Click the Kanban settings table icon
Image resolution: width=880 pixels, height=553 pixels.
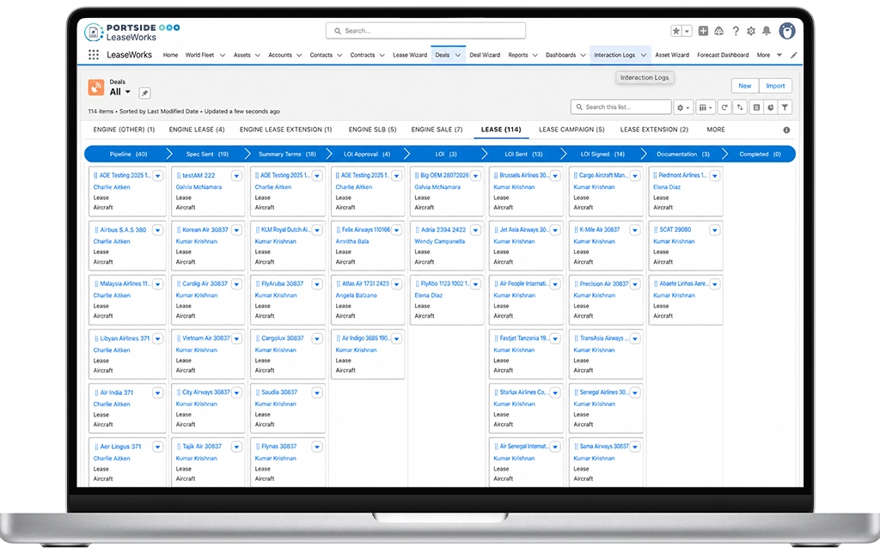(x=756, y=107)
